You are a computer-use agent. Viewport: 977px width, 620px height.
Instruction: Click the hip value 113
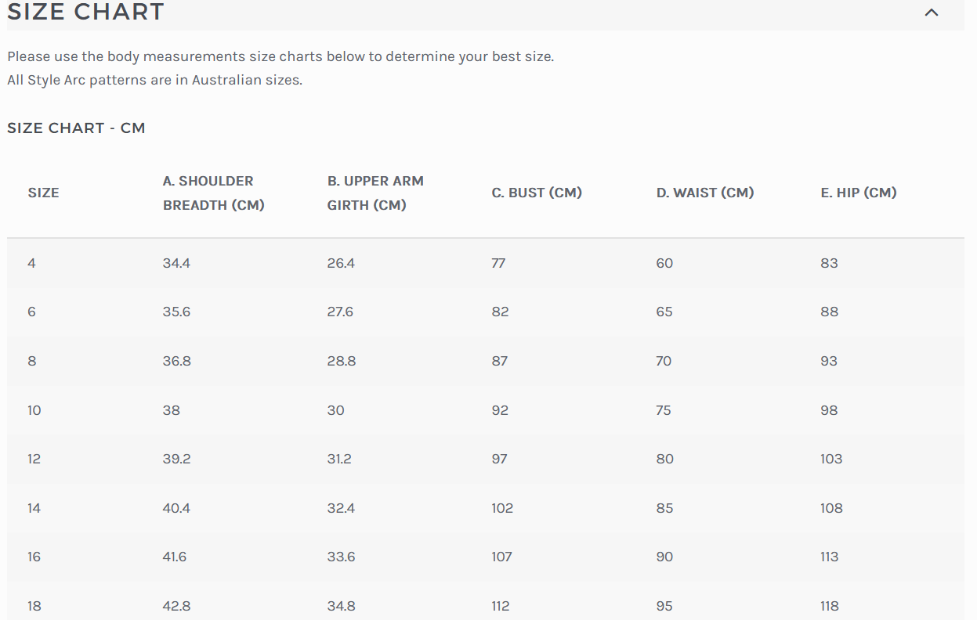pos(830,557)
